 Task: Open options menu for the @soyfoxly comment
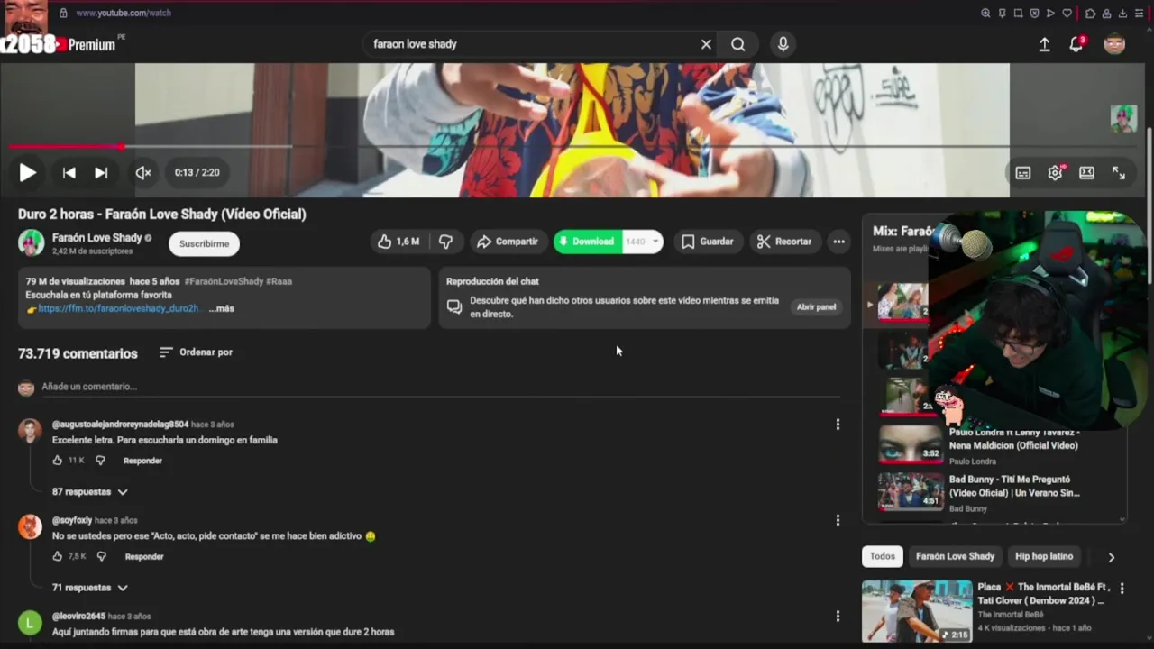click(x=838, y=520)
